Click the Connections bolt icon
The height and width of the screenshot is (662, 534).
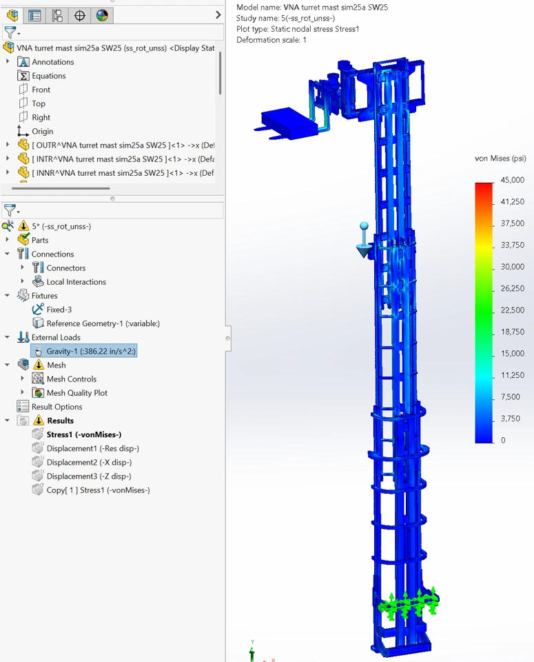23,254
